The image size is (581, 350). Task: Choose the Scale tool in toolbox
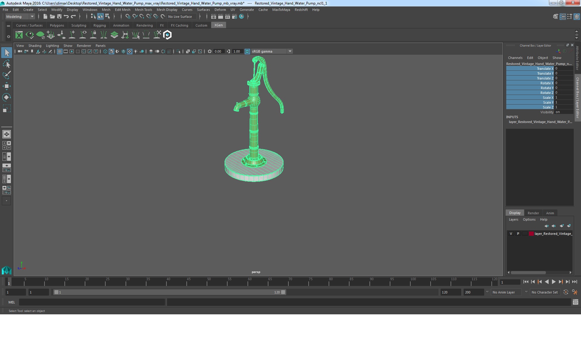coord(7,109)
